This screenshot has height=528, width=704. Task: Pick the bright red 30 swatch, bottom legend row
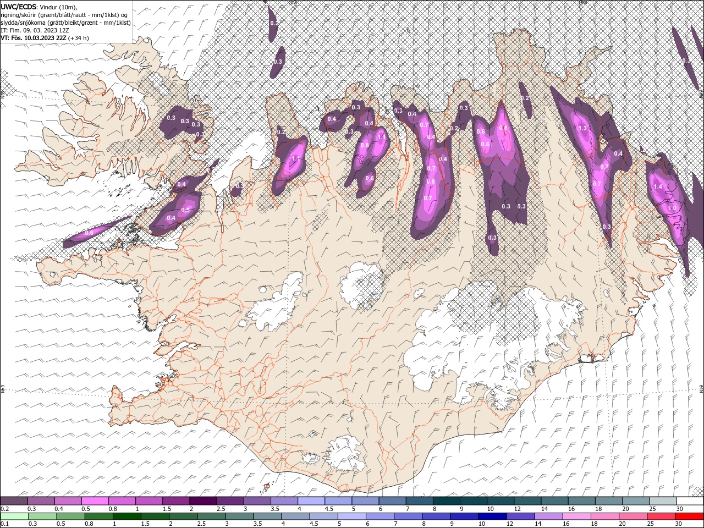(x=690, y=516)
